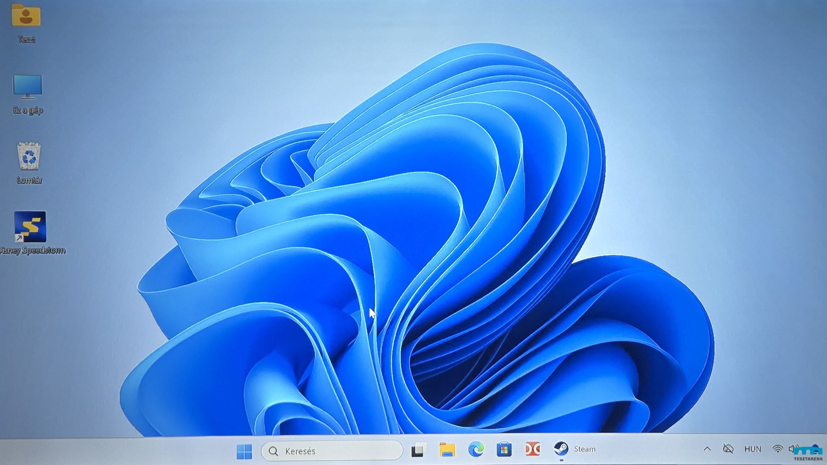Open the Wi-Fi network flyout
Screen dimensions: 827x465
778,449
